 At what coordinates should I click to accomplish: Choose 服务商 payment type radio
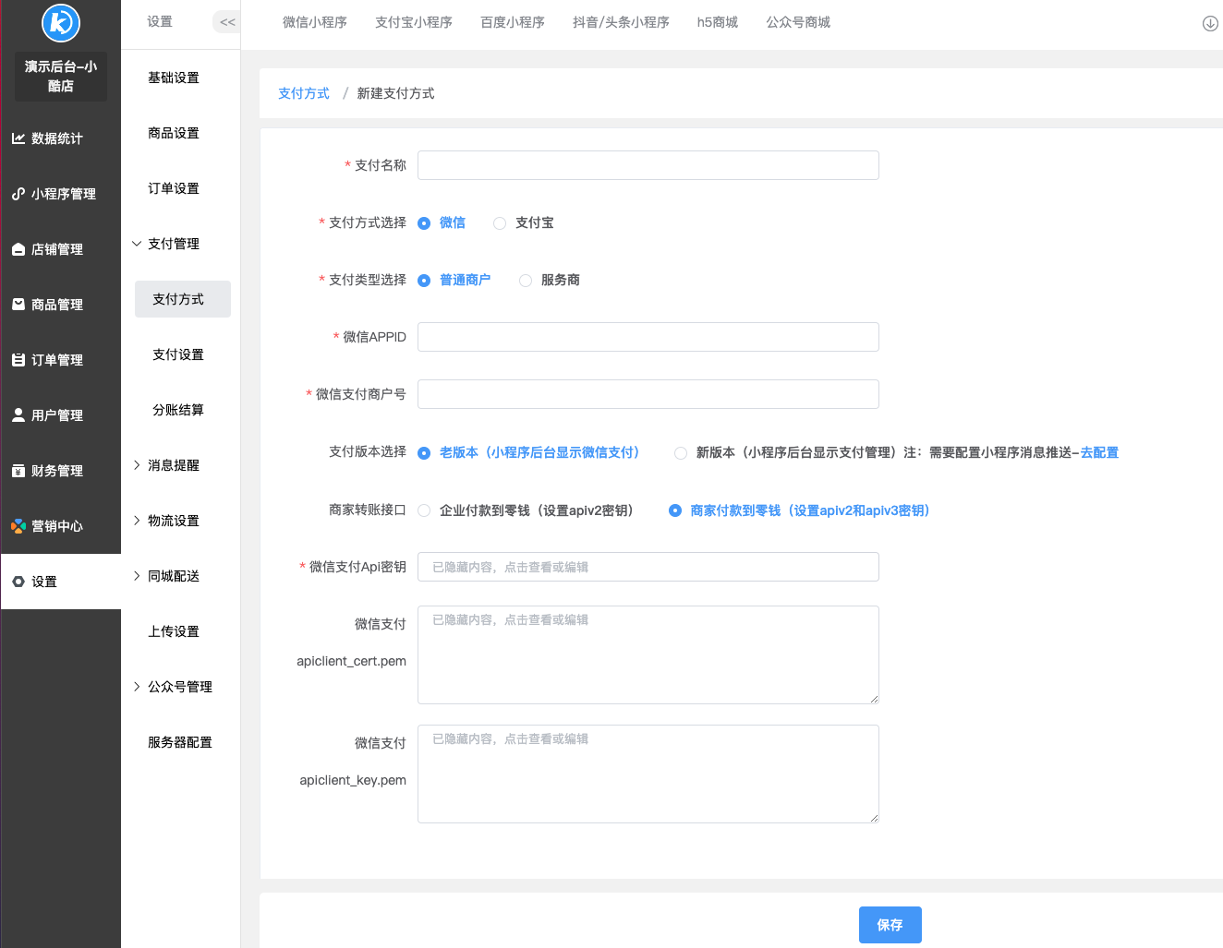coord(526,281)
